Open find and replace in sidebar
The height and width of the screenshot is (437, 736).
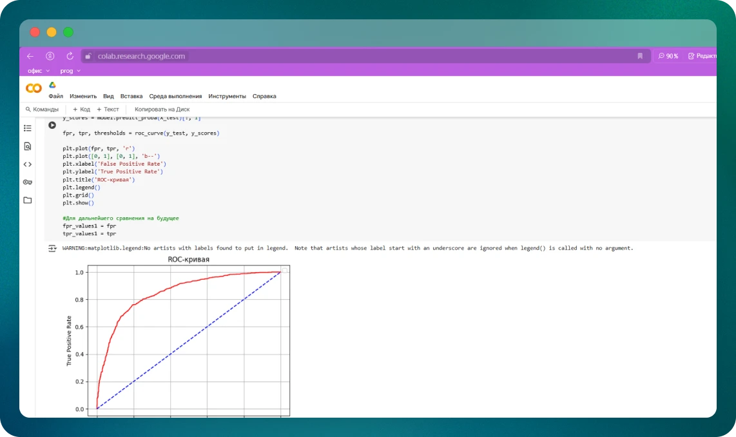coord(28,146)
